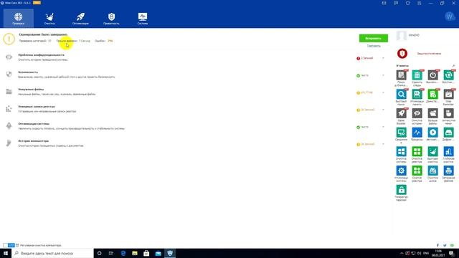Screen dimensions: 459x258
Task: Open the user profile avatar
Action: pos(402,35)
